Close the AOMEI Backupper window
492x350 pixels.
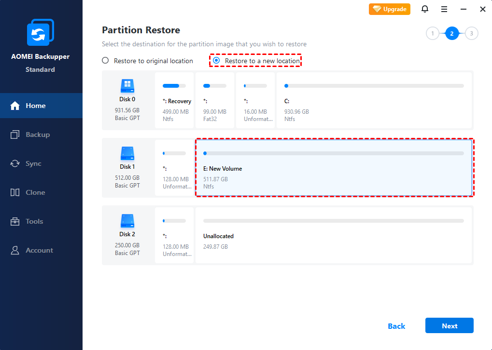coord(483,9)
